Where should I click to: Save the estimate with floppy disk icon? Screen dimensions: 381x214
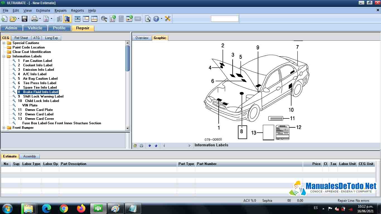pos(25,19)
